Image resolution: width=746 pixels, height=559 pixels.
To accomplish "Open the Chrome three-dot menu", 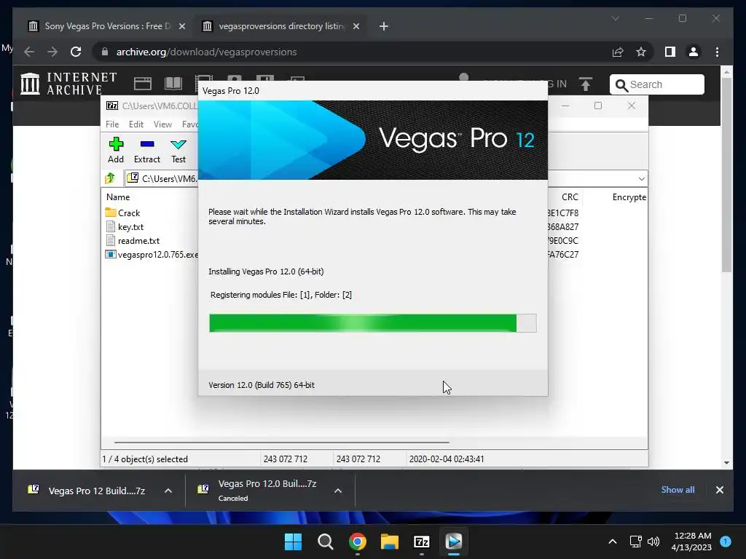I will (x=717, y=52).
